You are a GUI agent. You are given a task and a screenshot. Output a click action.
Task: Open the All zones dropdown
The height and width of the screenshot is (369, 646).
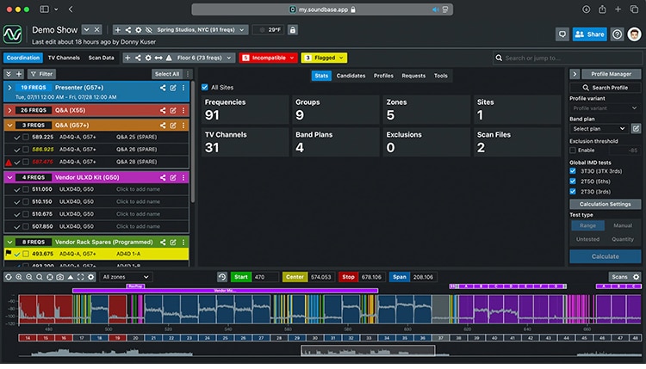click(x=126, y=277)
